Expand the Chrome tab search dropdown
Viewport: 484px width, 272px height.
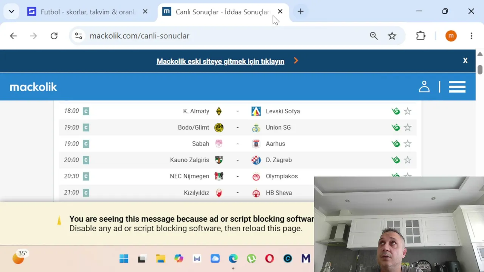tap(11, 11)
